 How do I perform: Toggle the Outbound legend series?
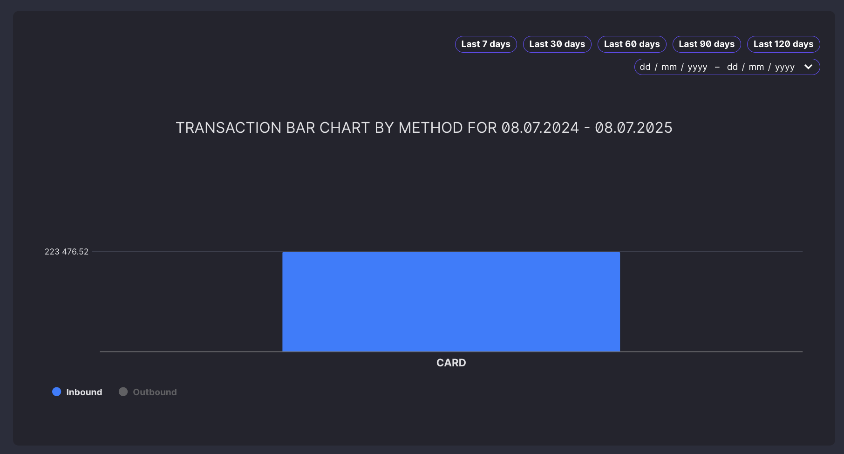tap(148, 392)
